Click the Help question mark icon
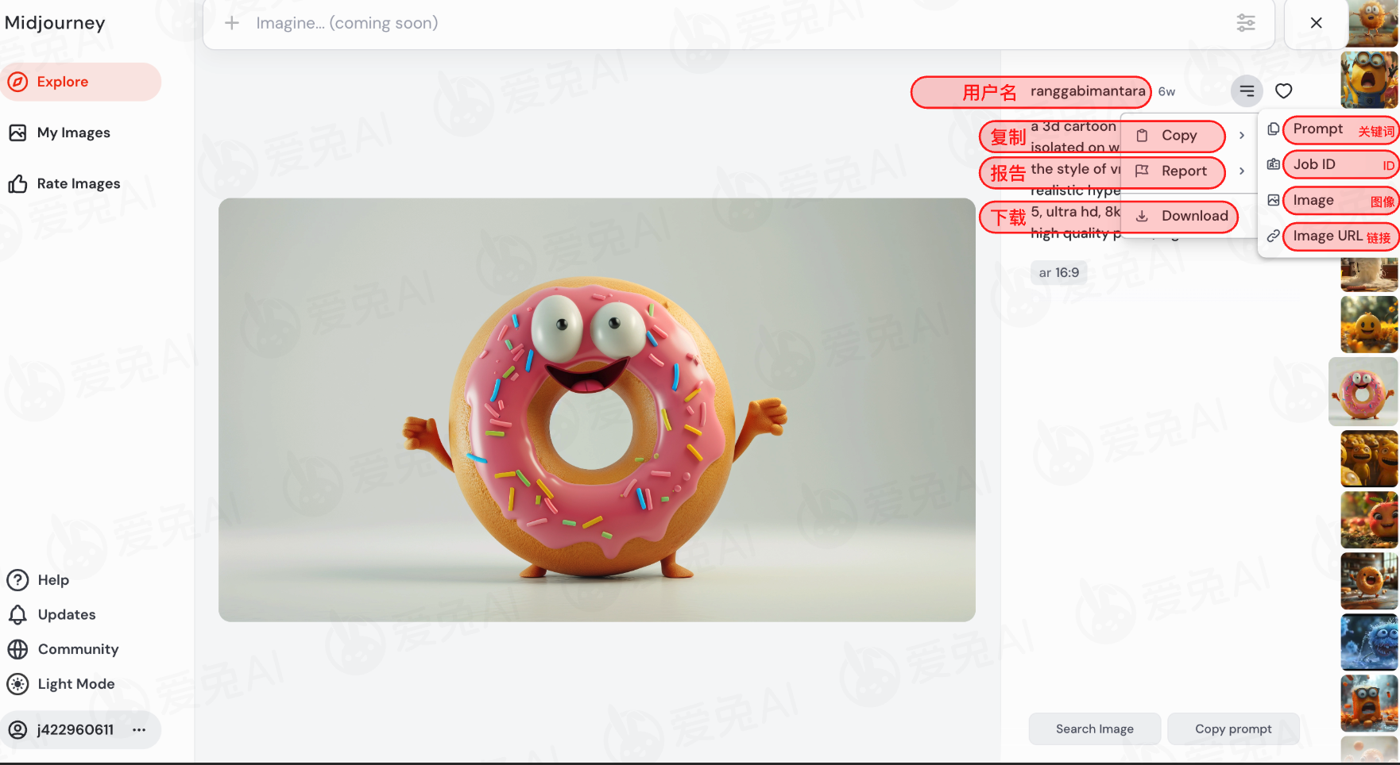 point(17,580)
